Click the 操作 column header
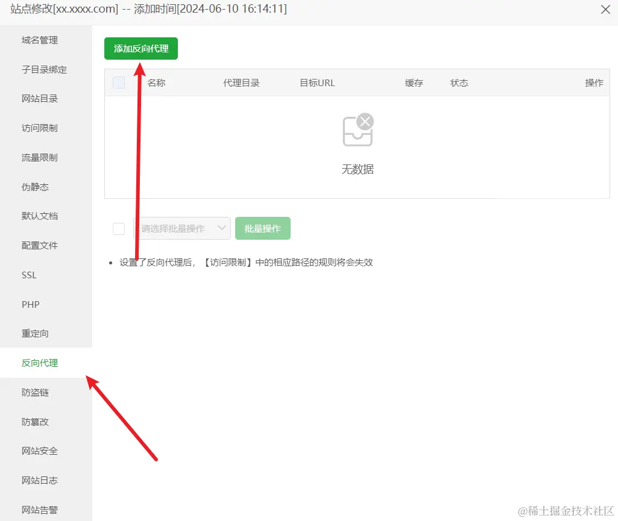The height and width of the screenshot is (521, 618). point(594,83)
